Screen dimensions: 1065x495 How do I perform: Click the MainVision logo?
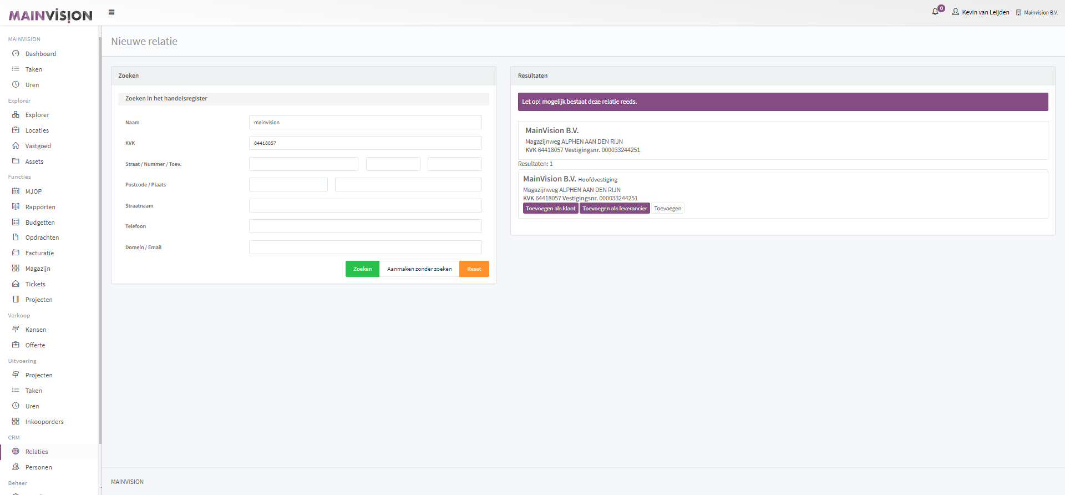[50, 15]
